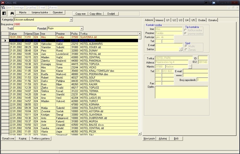This screenshot has height=154, width=240.
Task: Open the Izvještaji menu
Action: point(31,8)
